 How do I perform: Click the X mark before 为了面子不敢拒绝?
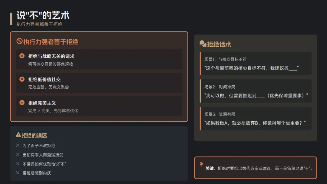(18, 146)
